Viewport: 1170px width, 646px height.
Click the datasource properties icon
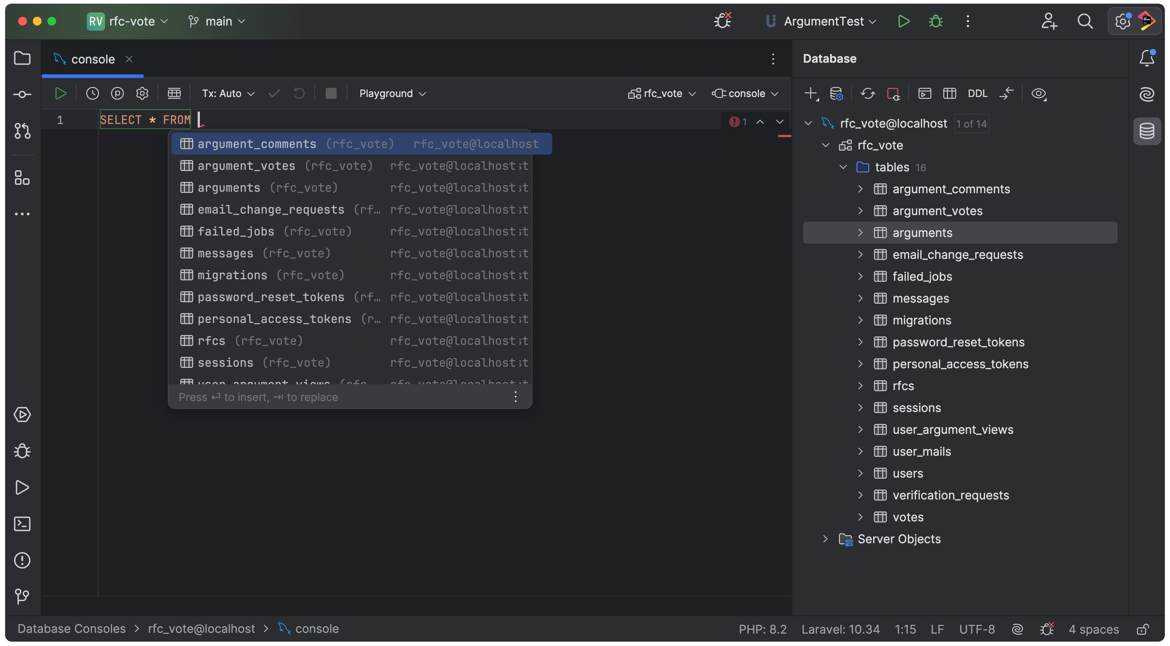tap(836, 94)
